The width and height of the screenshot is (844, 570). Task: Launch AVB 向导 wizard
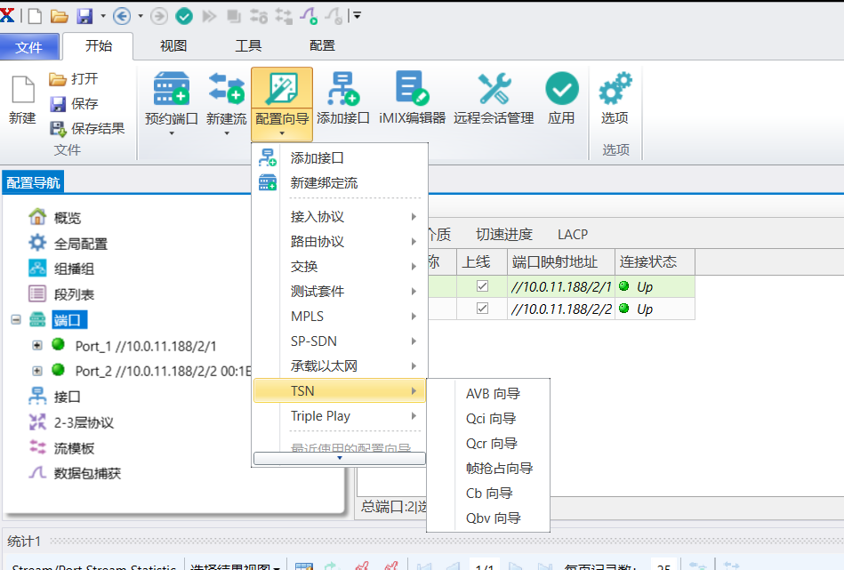489,393
